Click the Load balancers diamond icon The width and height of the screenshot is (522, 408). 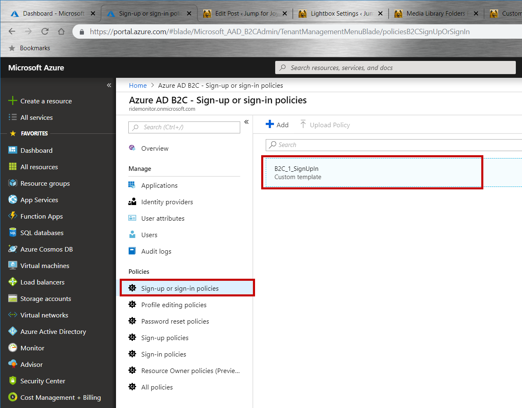(13, 282)
